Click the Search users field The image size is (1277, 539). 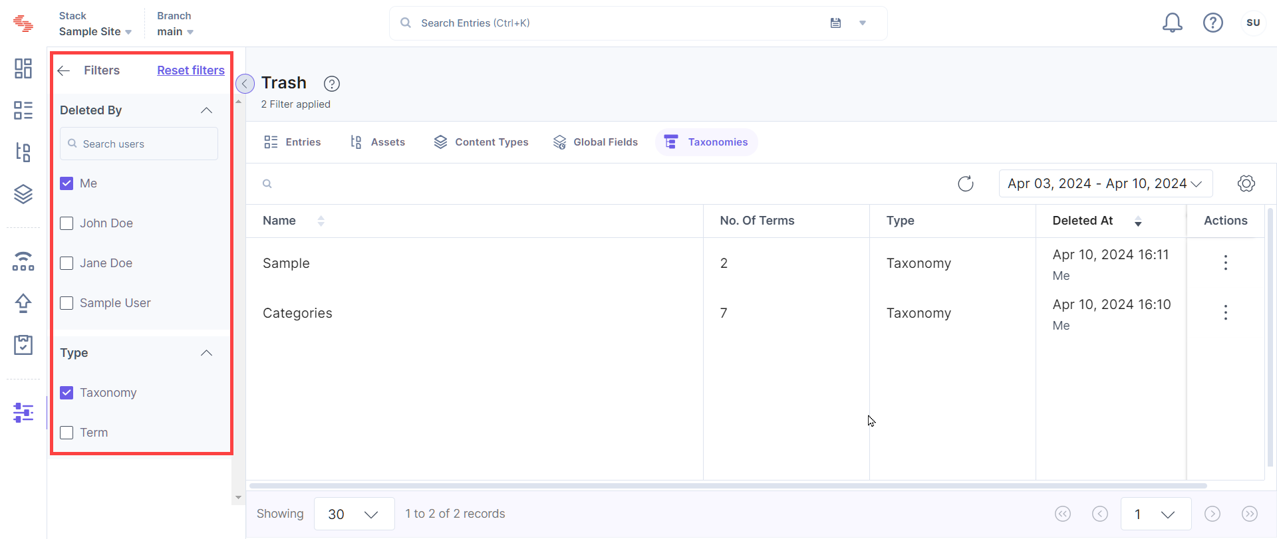pos(139,144)
